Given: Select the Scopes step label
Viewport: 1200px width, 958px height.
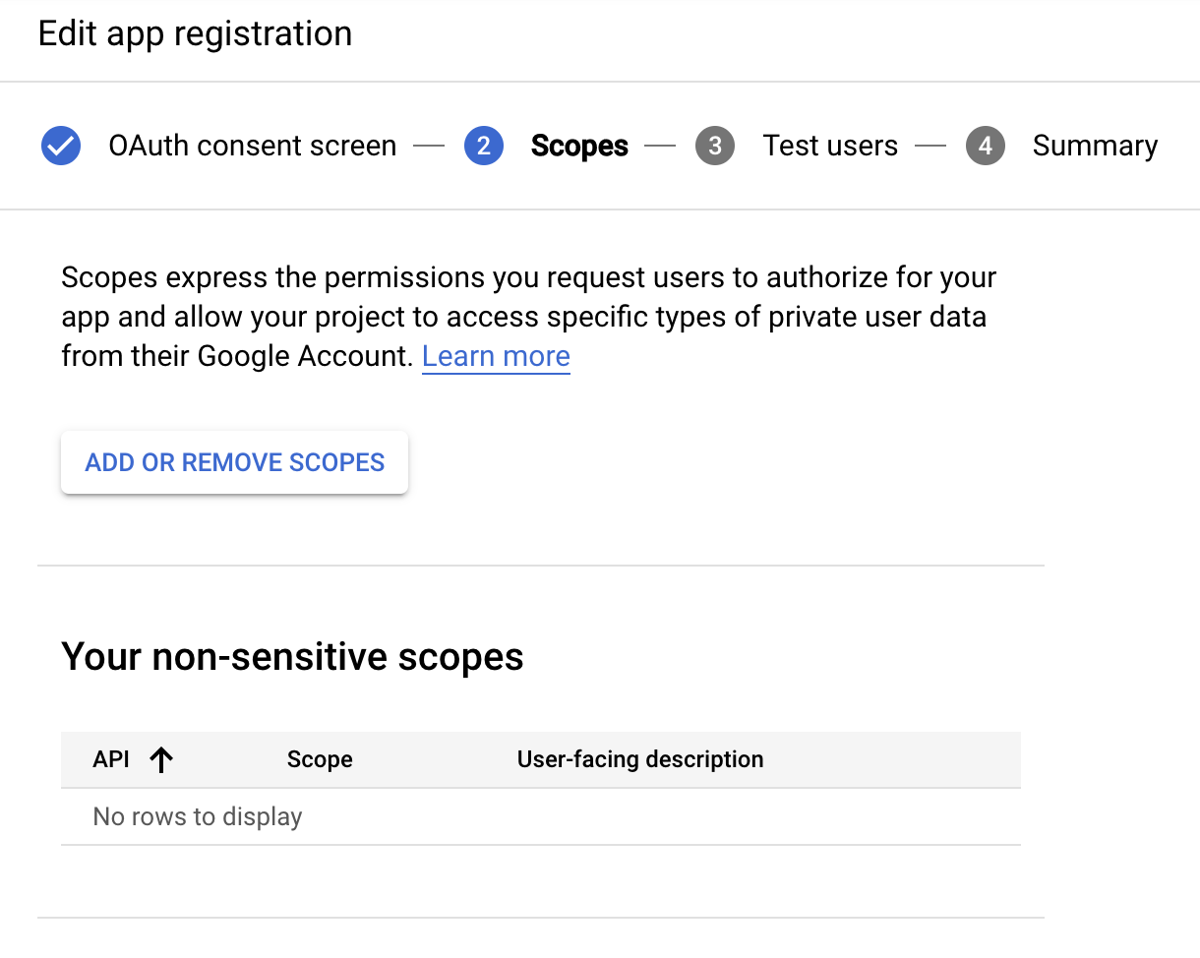Looking at the screenshot, I should 578,145.
